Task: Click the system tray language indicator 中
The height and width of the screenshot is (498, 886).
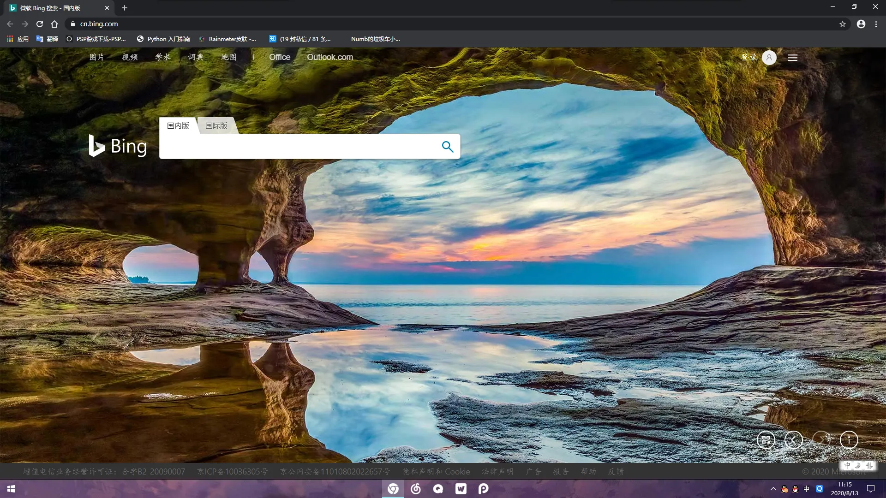Action: point(806,488)
